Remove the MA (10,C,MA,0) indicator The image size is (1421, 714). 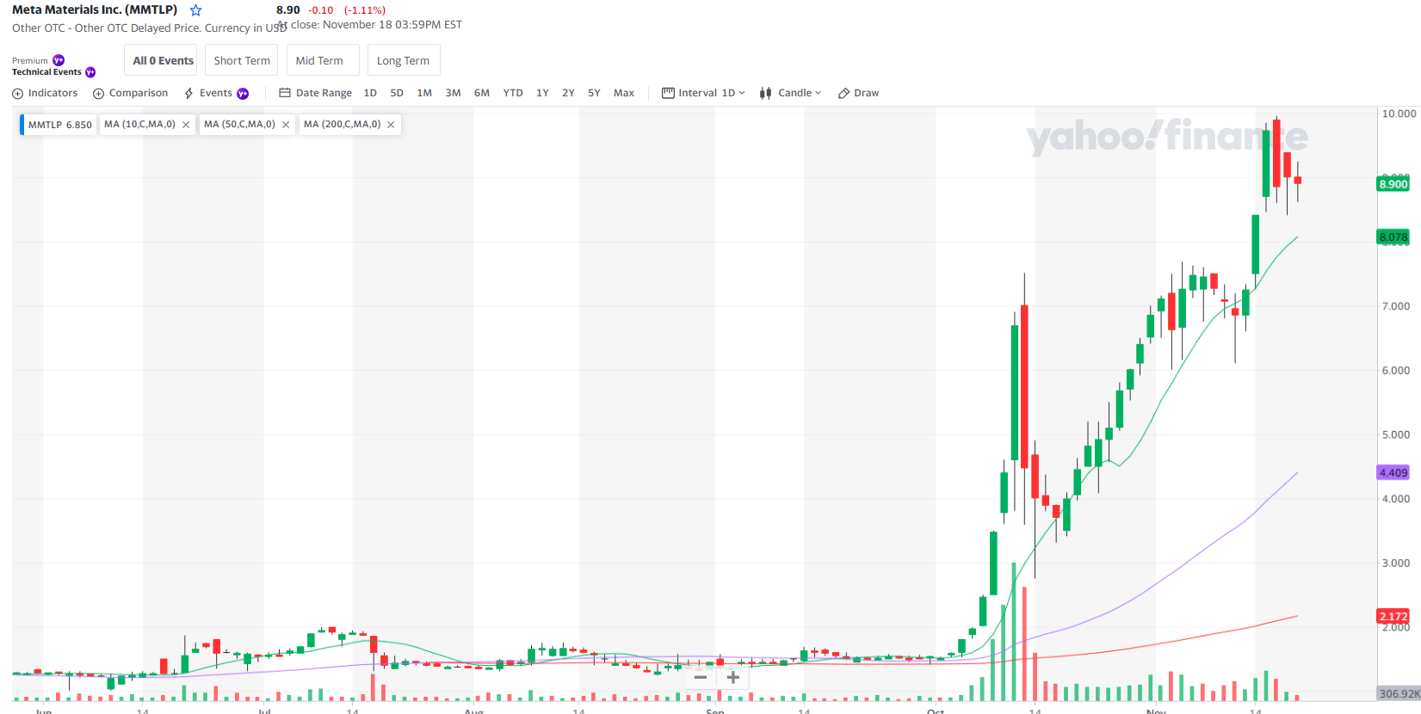(186, 125)
